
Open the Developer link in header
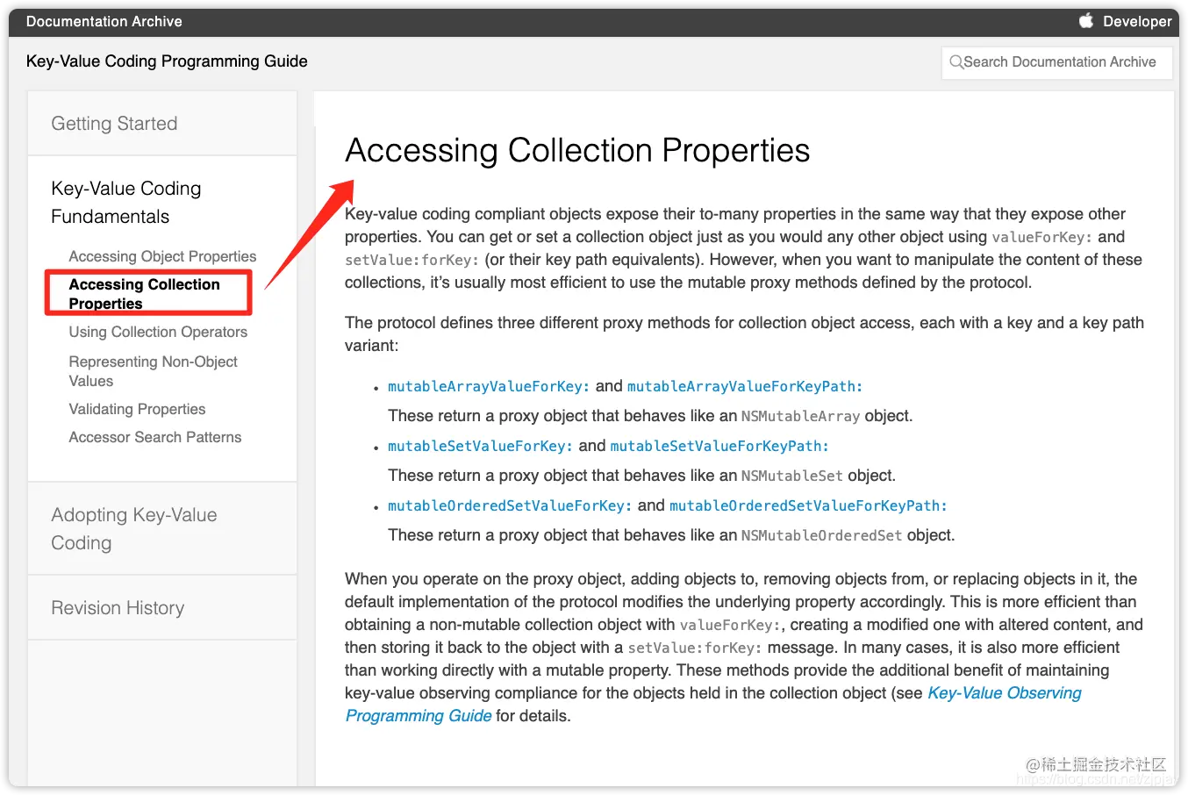click(1137, 21)
